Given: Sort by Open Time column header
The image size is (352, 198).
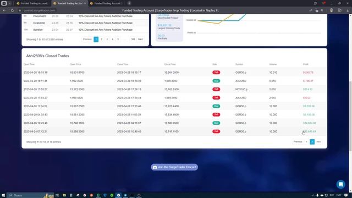Looking at the screenshot, I should pyautogui.click(x=29, y=64).
